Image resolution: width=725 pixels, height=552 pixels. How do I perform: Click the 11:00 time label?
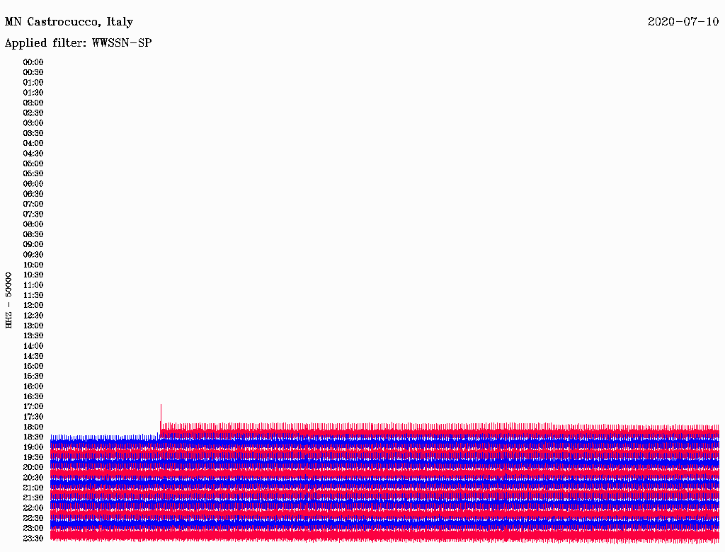[x=33, y=285]
